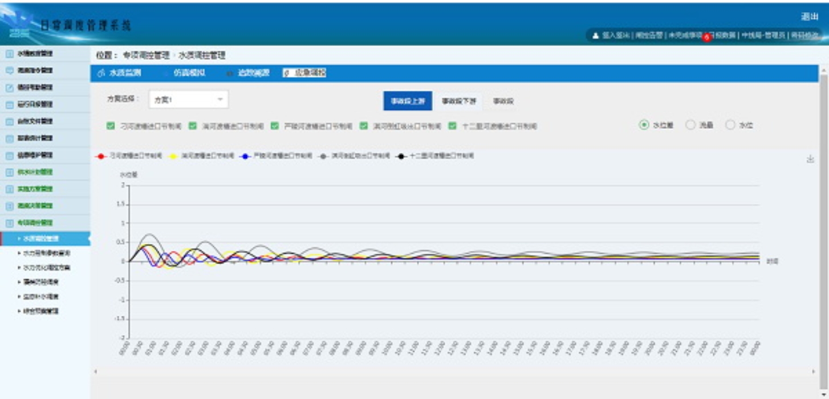
Task: Uncheck the 刁河渡槽进口节制闸 checkbox
Action: pos(111,126)
